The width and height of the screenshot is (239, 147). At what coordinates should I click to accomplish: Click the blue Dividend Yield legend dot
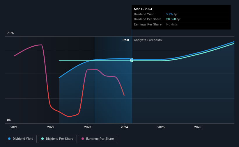click(9, 139)
